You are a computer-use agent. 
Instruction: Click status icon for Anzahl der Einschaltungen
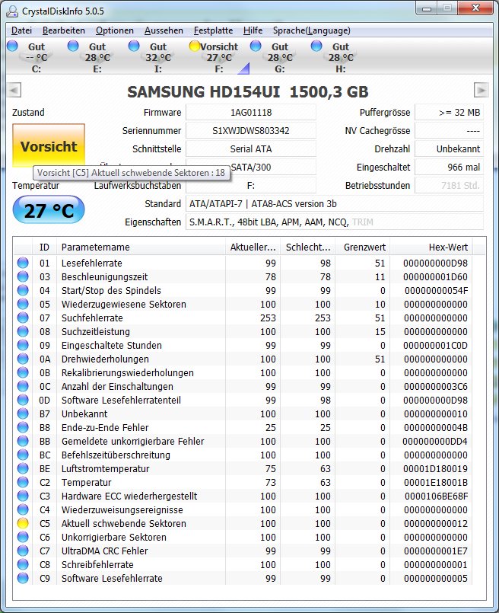(x=23, y=386)
